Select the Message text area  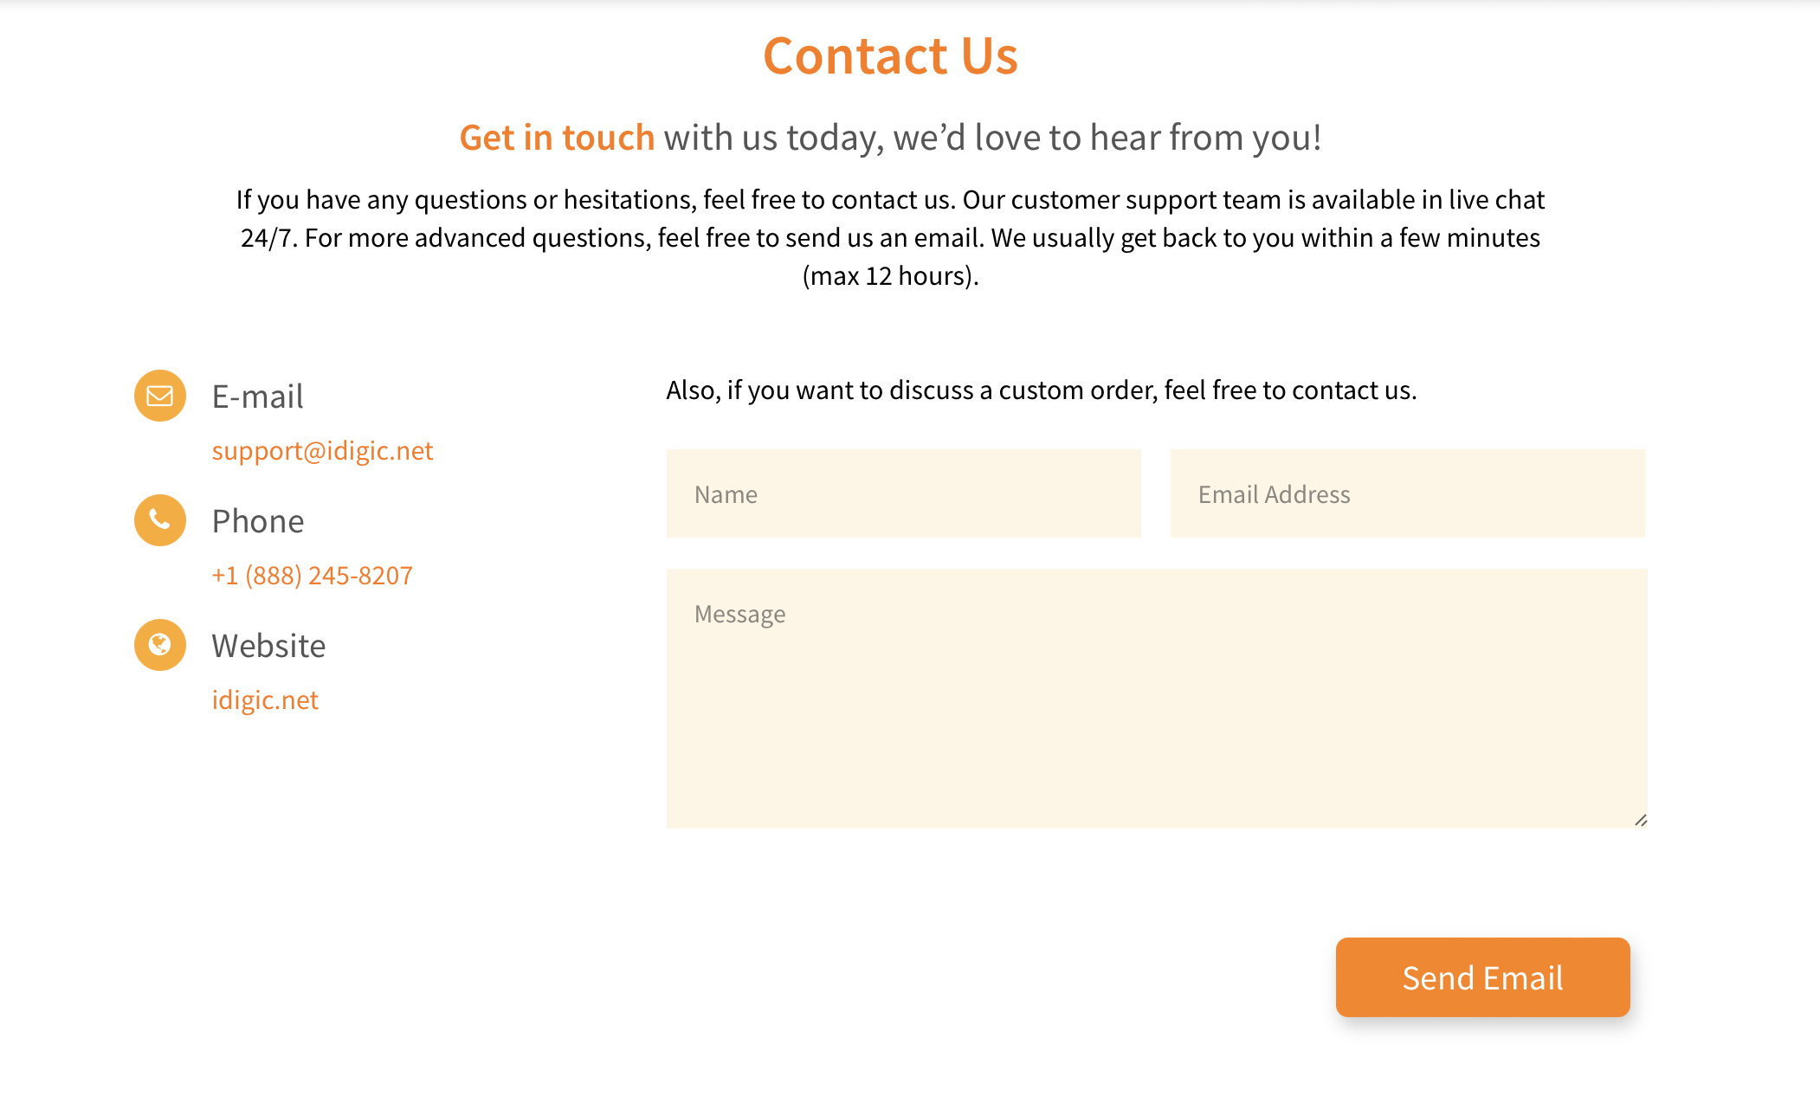pyautogui.click(x=1156, y=699)
